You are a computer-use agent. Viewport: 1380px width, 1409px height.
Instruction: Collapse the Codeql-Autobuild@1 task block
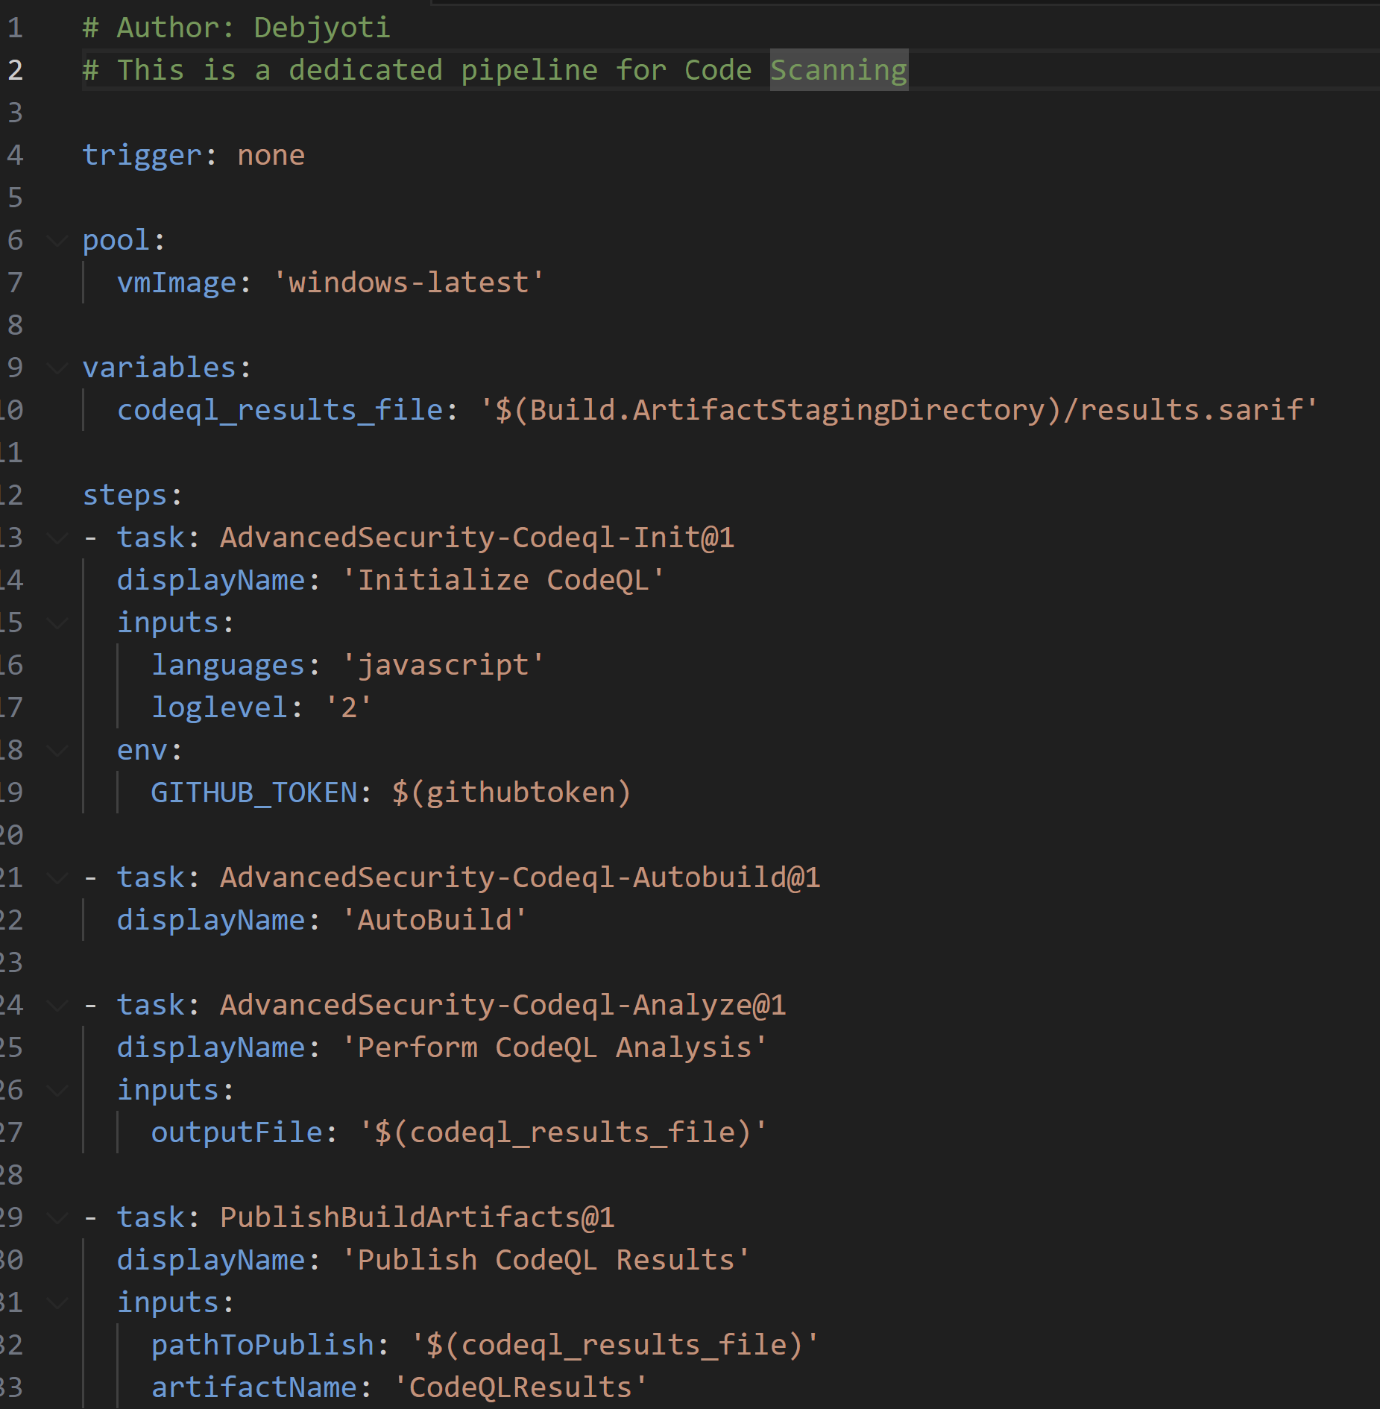(57, 878)
